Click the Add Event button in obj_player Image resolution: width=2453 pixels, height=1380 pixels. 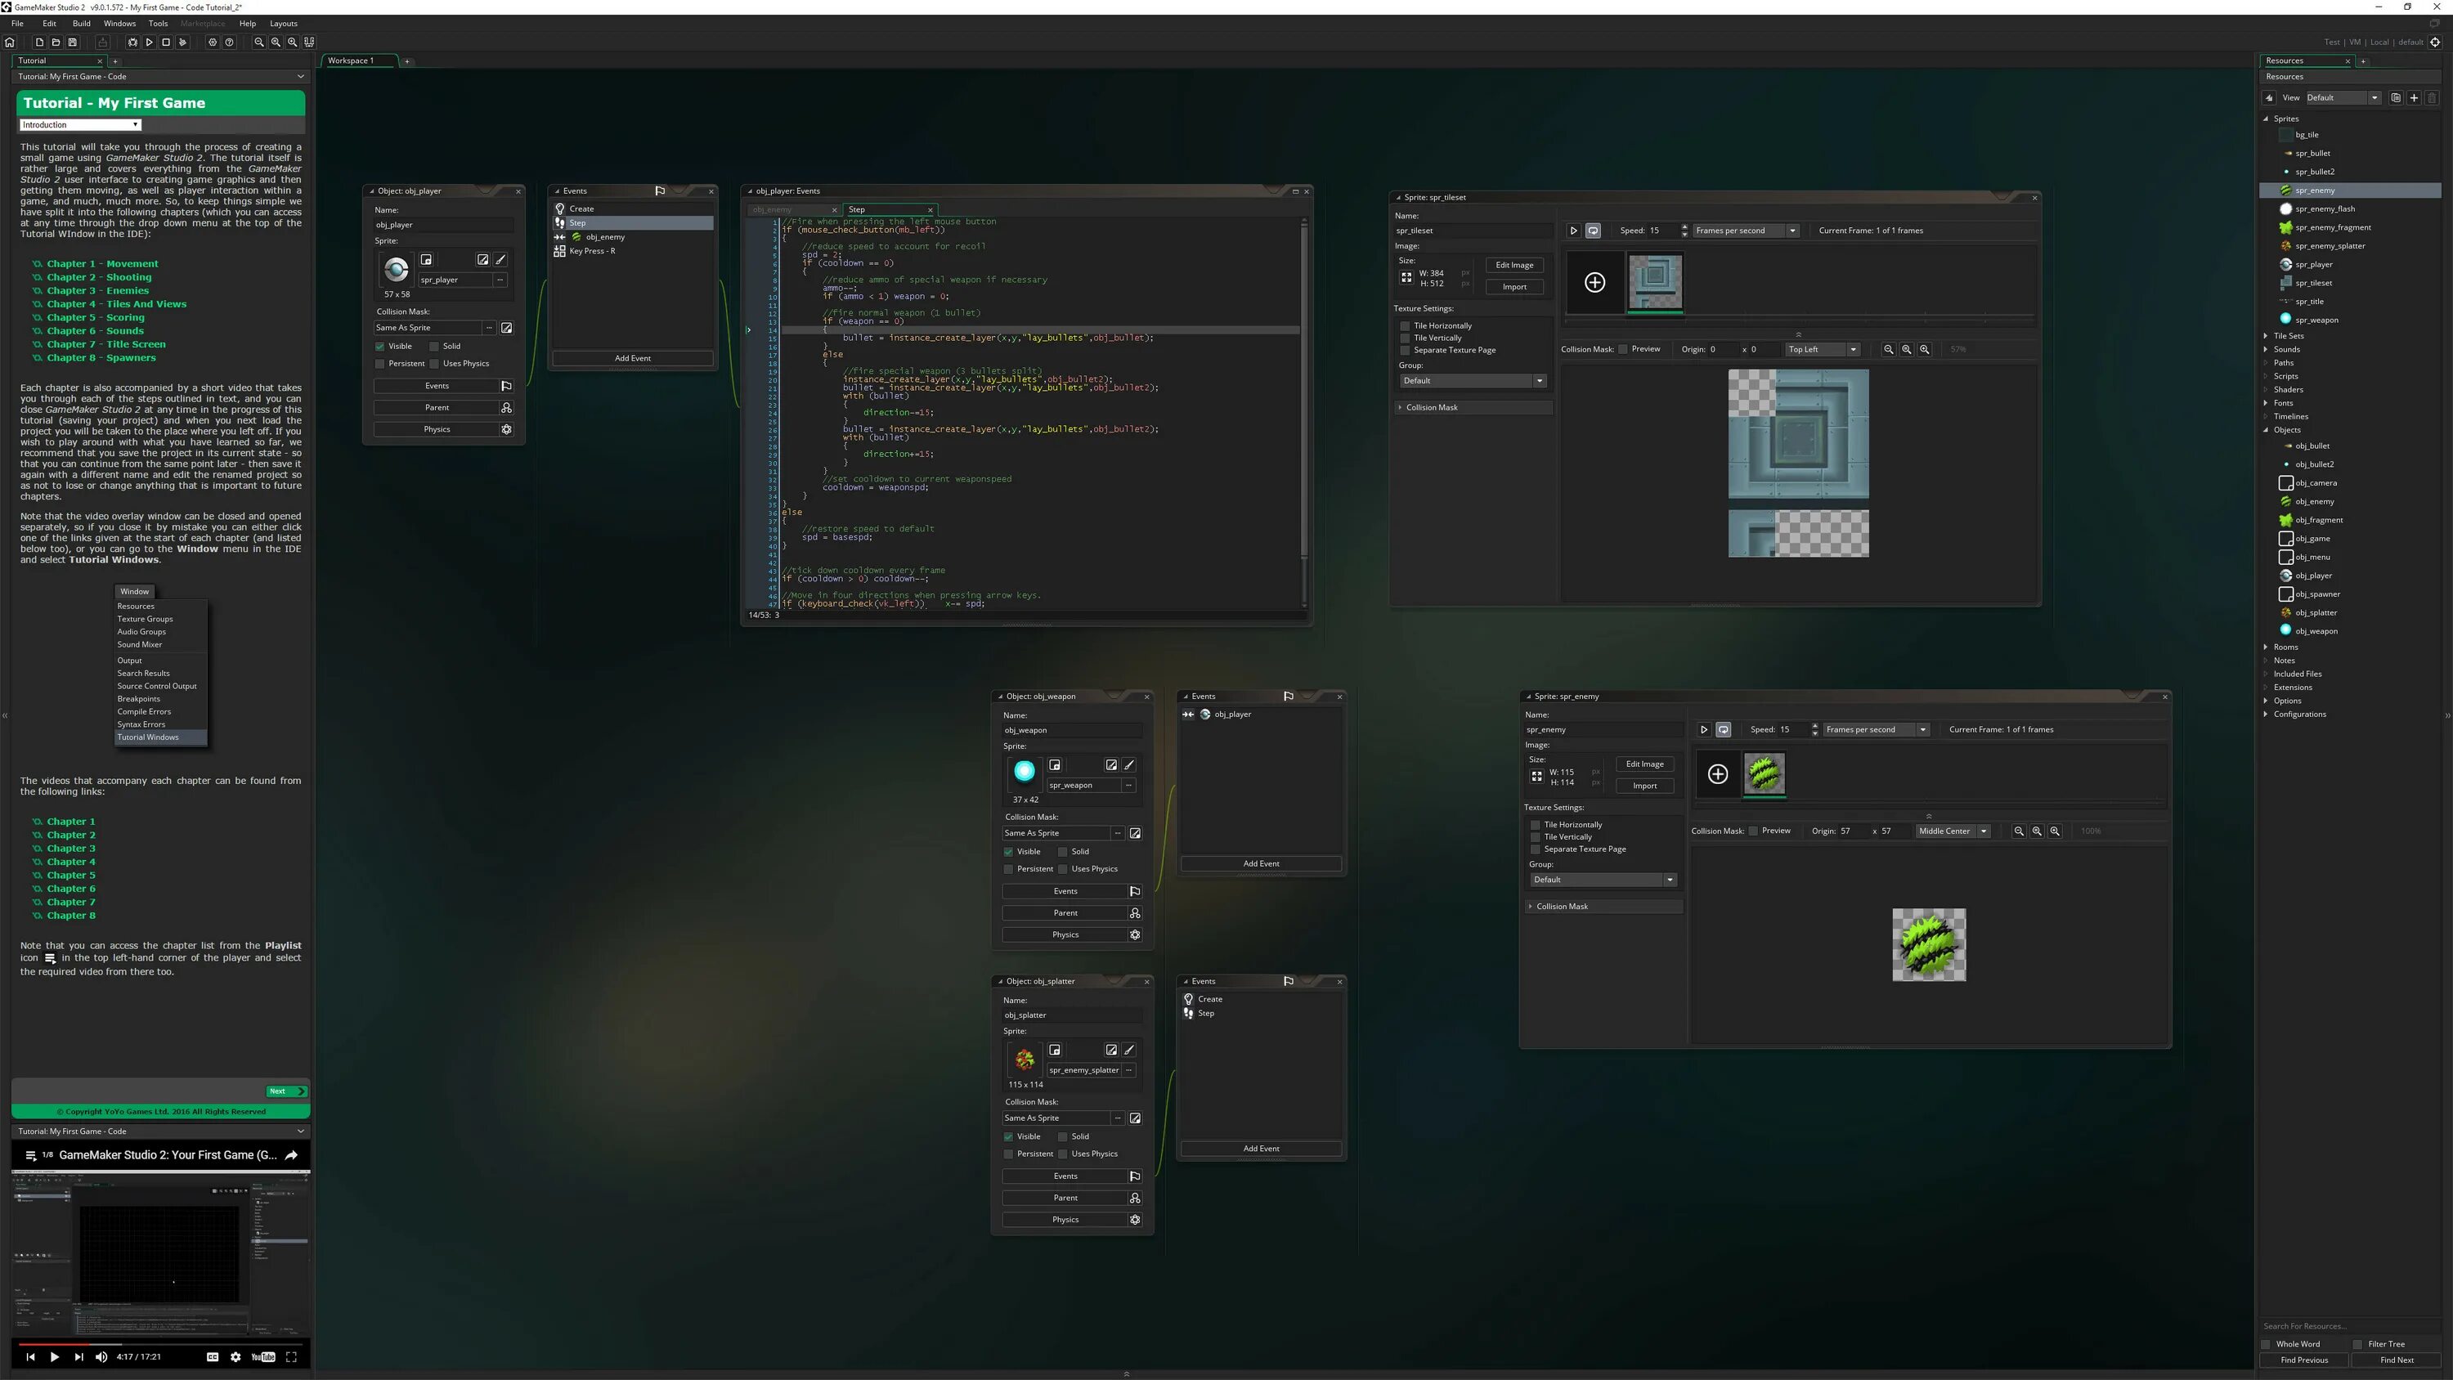pos(632,357)
